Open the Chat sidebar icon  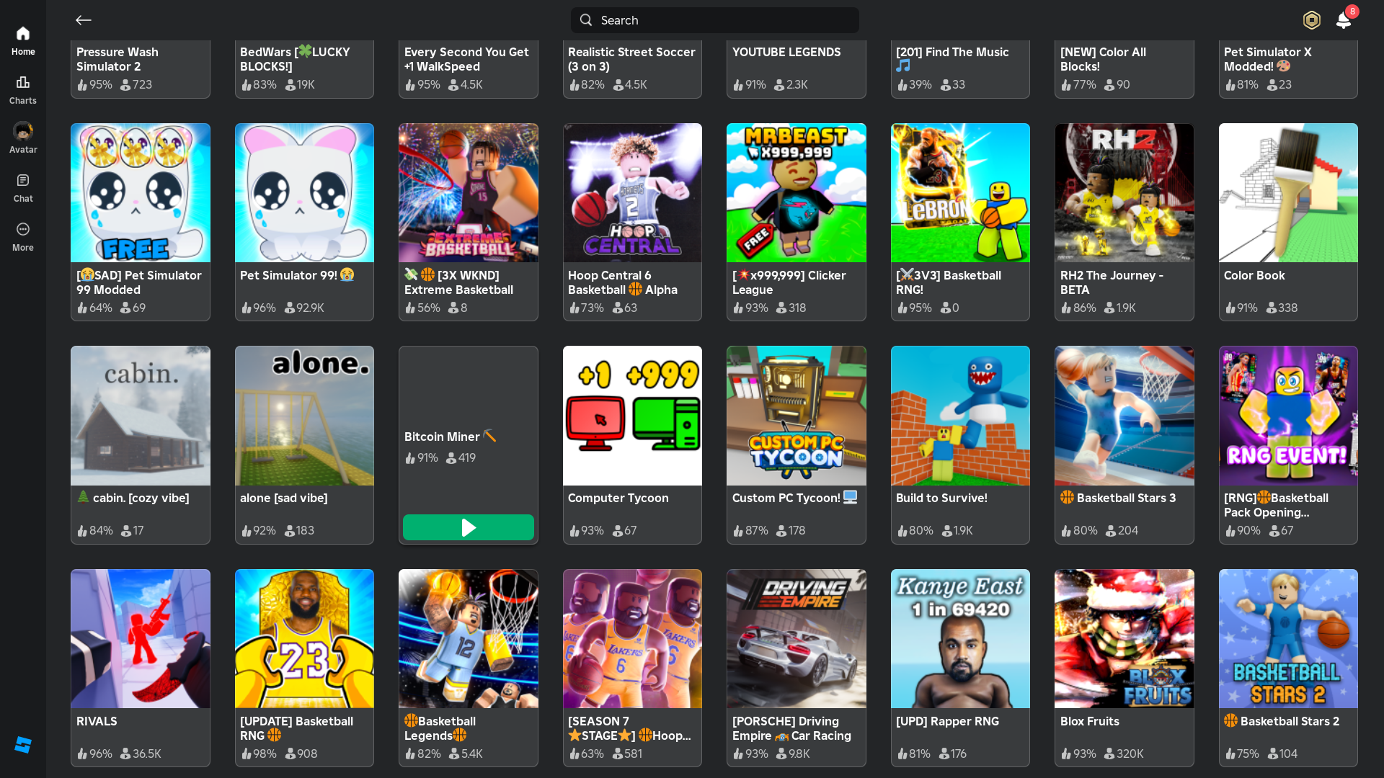tap(23, 181)
